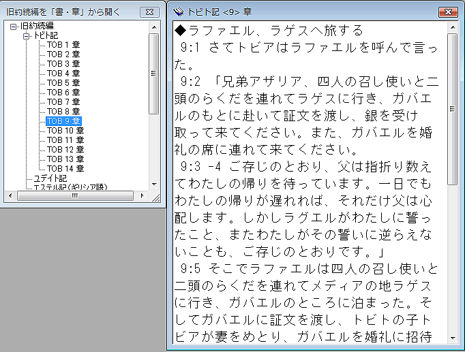The width and height of the screenshot is (465, 352).
Task: Click the tree panel horizontal scrollbar thumb
Action: point(75,195)
